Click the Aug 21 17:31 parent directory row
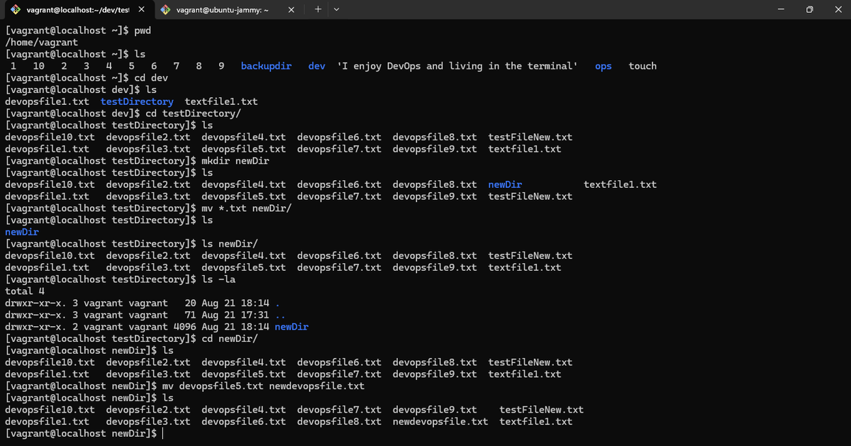Viewport: 851px width, 446px height. click(145, 315)
